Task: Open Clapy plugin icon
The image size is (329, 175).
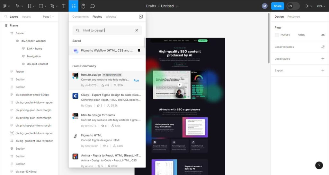Action: 75,96
